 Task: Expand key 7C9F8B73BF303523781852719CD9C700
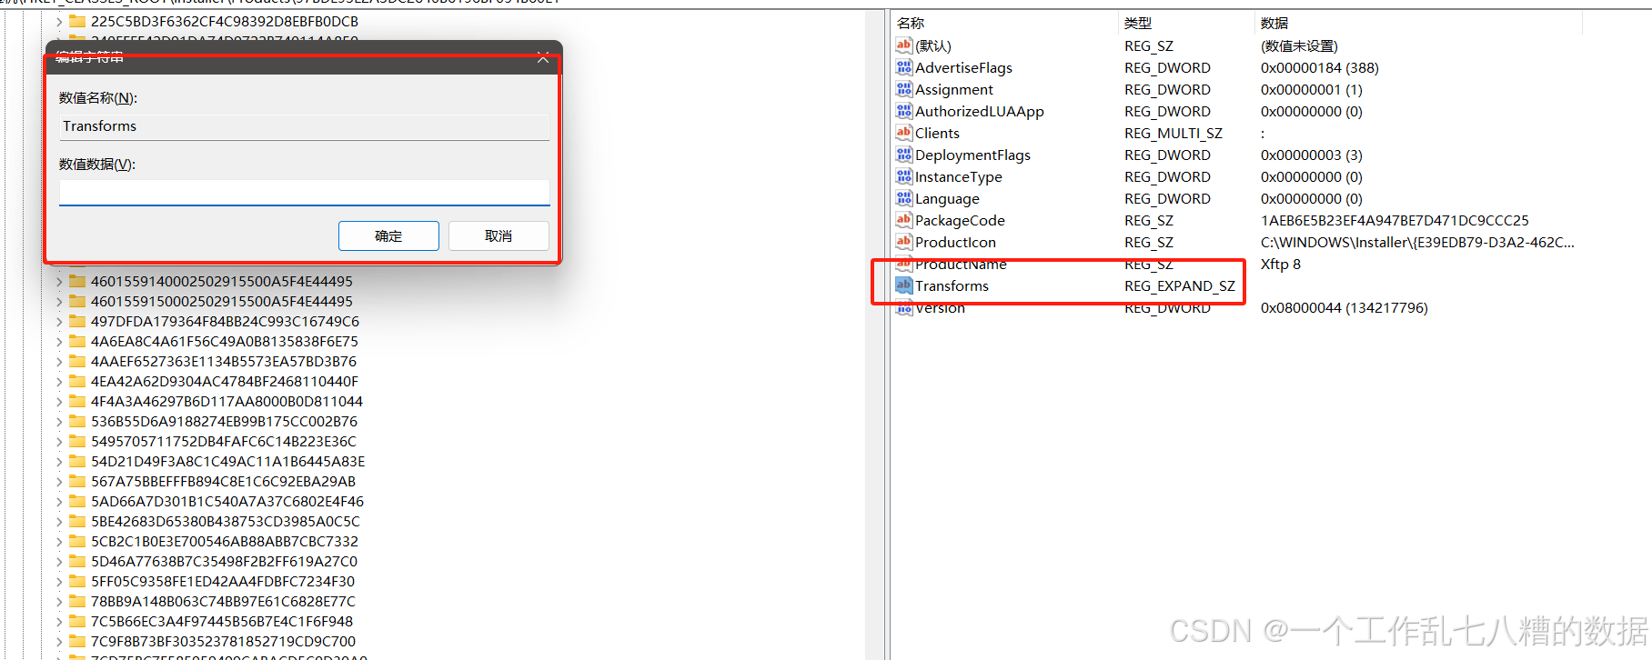(x=59, y=641)
